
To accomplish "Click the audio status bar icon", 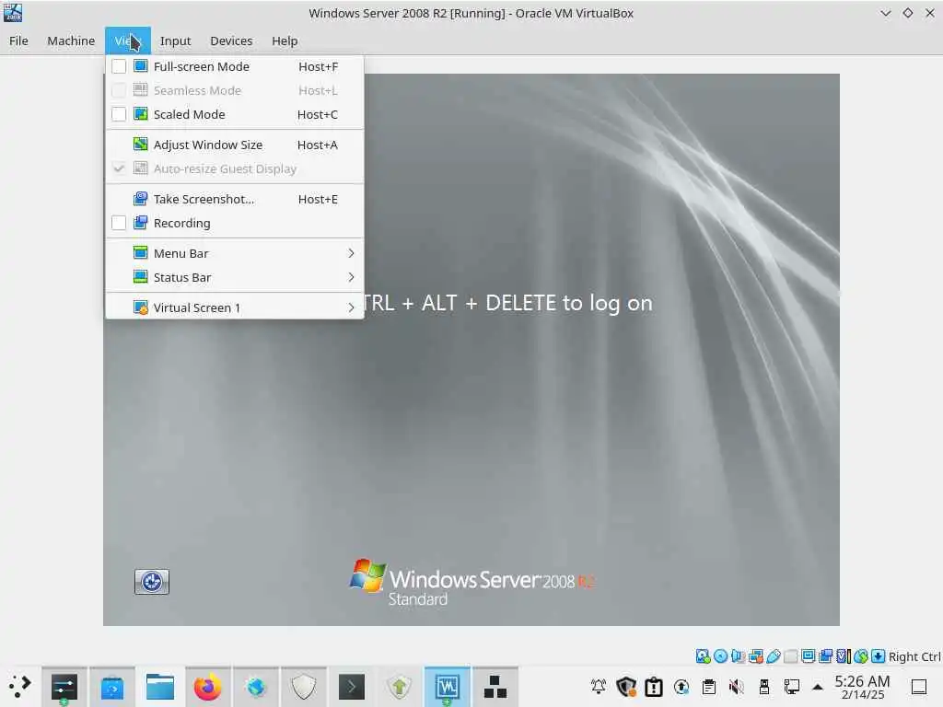I will 738,655.
